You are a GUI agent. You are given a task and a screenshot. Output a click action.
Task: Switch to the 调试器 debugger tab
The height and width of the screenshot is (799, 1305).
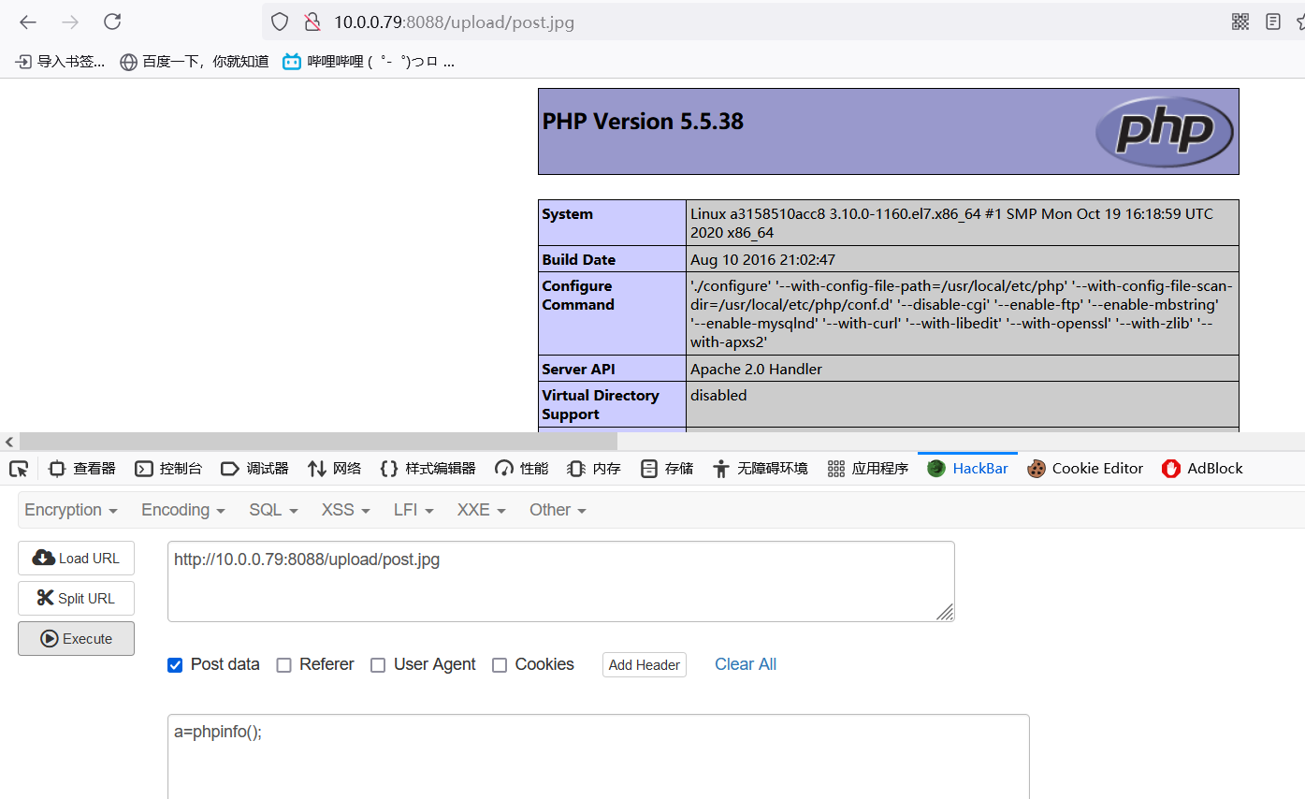[x=254, y=469]
